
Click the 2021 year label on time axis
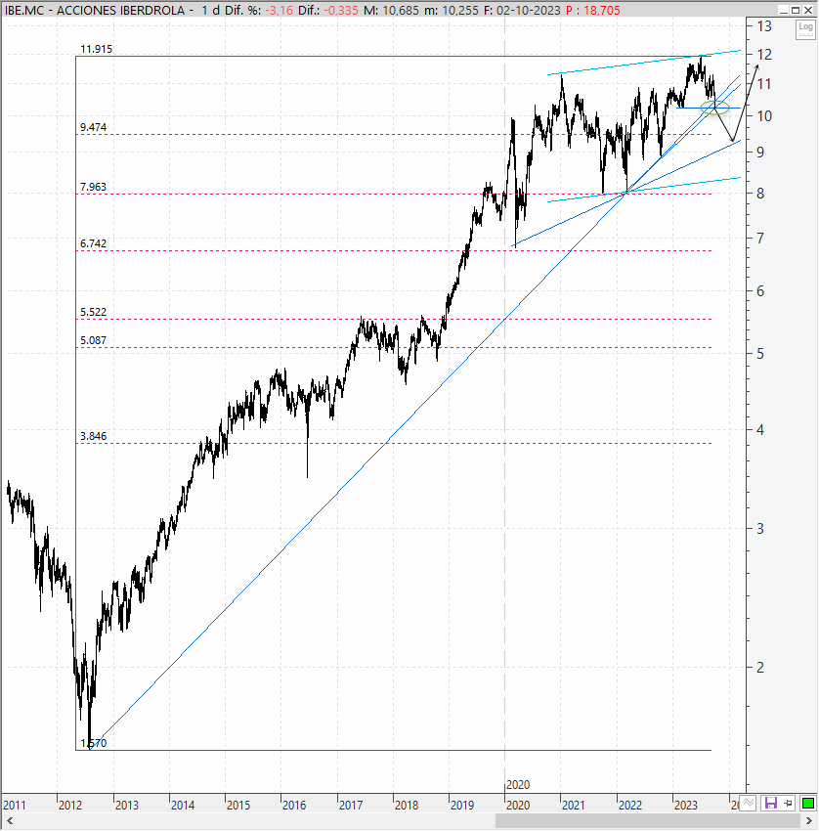click(x=573, y=806)
